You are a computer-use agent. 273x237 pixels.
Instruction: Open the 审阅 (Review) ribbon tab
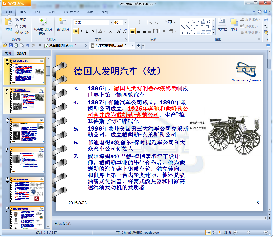pyautogui.click(x=90, y=12)
